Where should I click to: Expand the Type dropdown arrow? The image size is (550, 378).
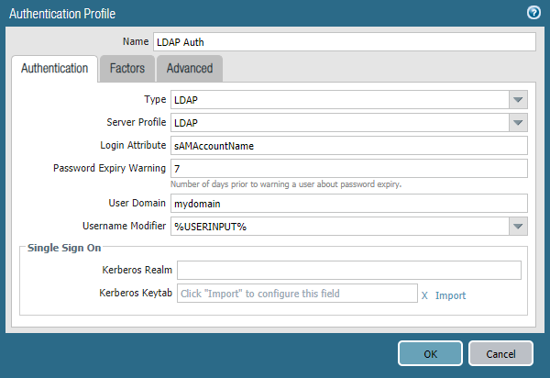[x=518, y=99]
